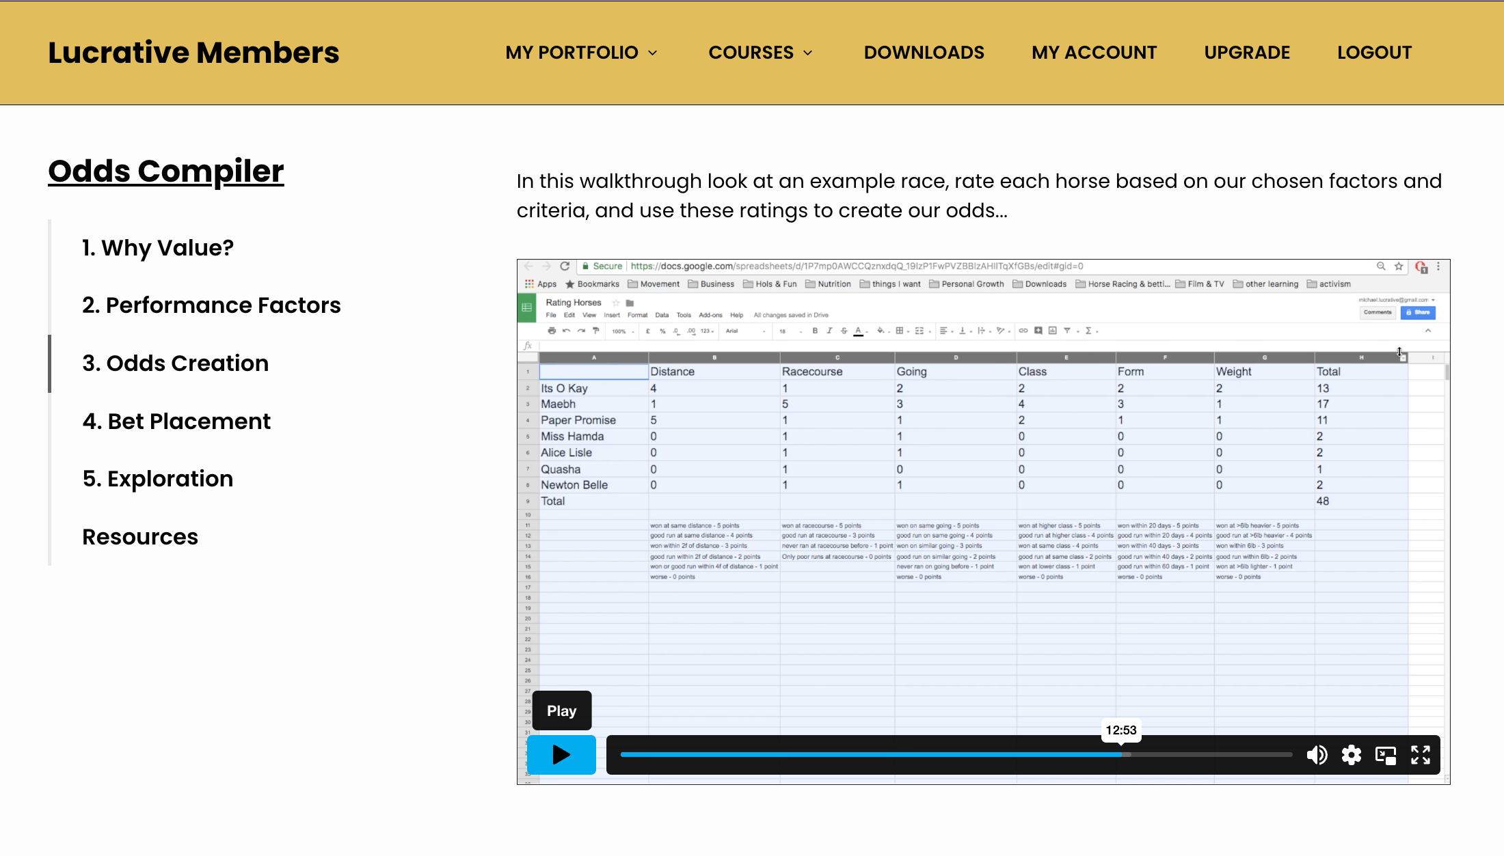Select lesson 3. Odds Creation

pos(176,363)
